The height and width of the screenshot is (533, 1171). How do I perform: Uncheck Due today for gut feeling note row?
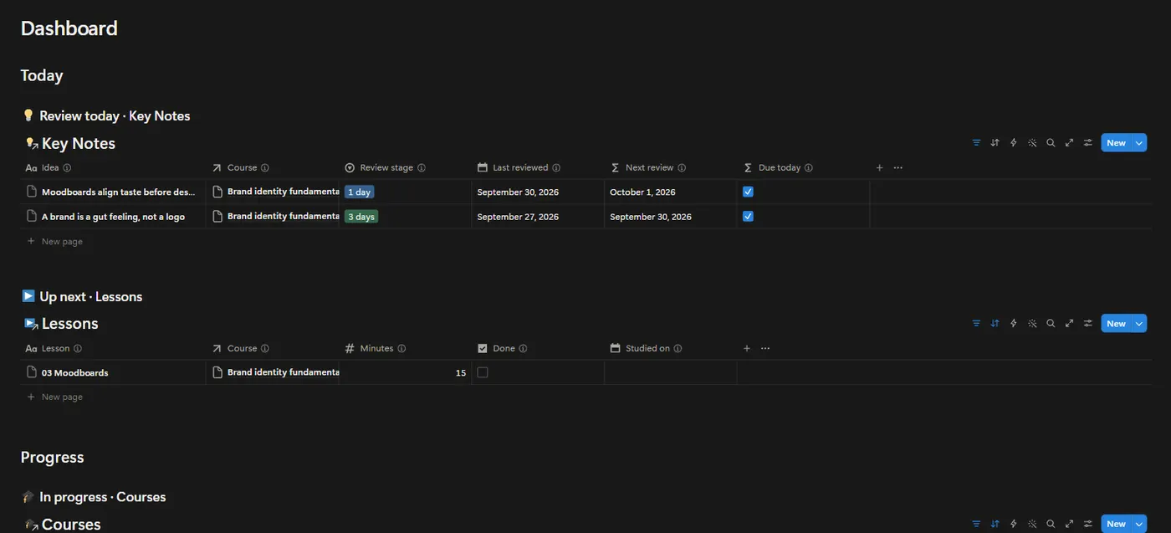coord(749,216)
